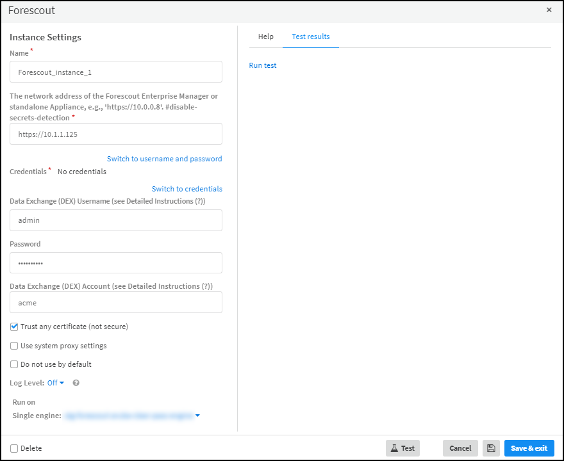564x461 pixels.
Task: Close the Forescout dialog with X
Action: tap(549, 10)
